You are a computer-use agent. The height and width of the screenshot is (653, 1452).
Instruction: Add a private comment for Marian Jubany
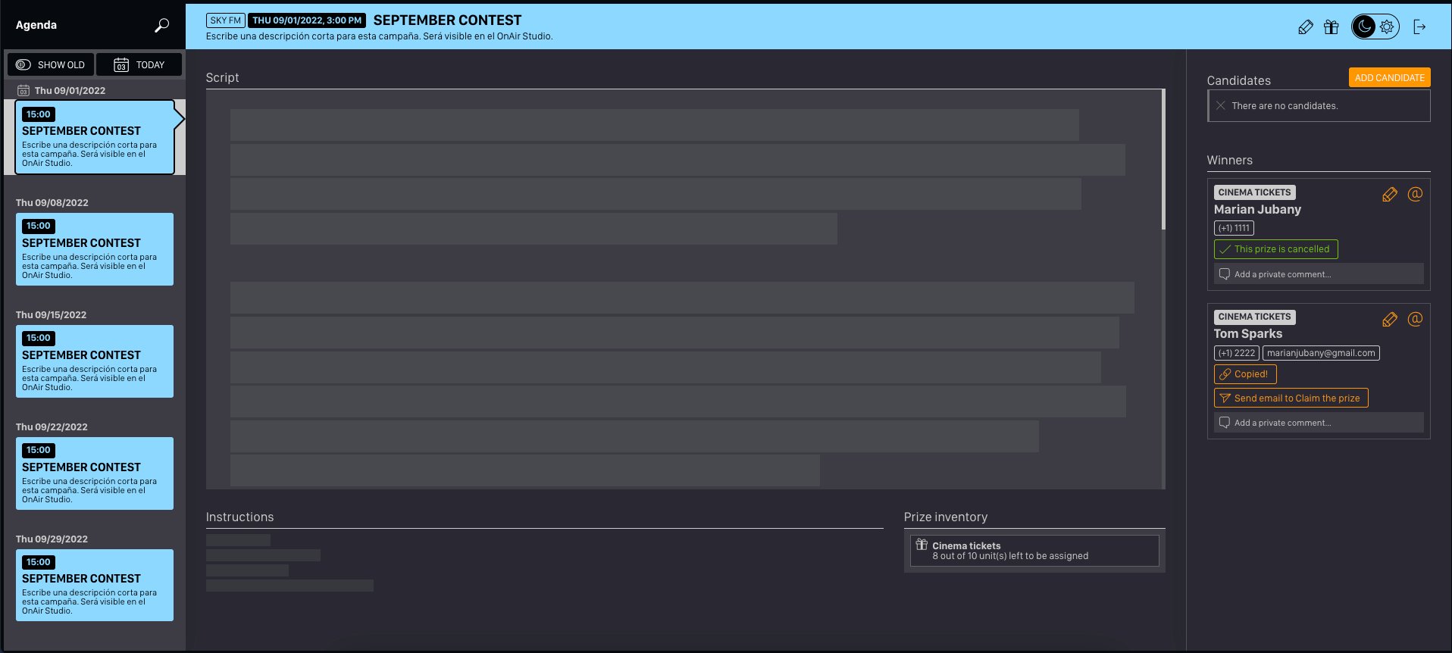(1319, 274)
